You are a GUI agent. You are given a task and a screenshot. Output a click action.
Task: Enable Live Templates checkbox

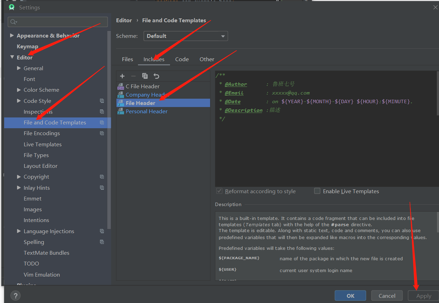[317, 191]
